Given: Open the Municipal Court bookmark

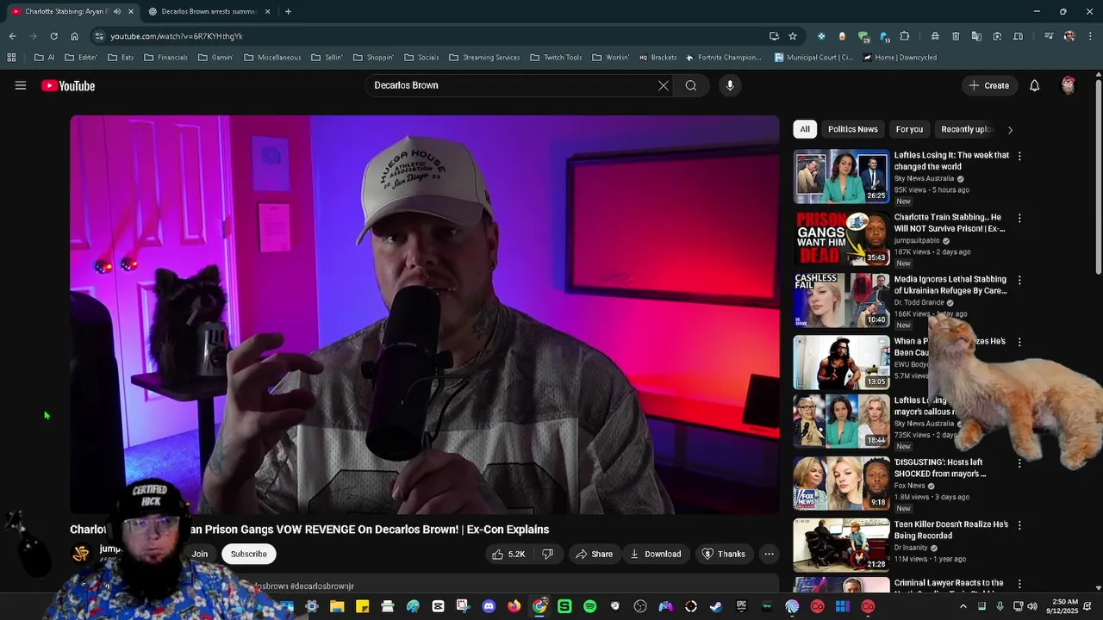Looking at the screenshot, I should tap(813, 58).
